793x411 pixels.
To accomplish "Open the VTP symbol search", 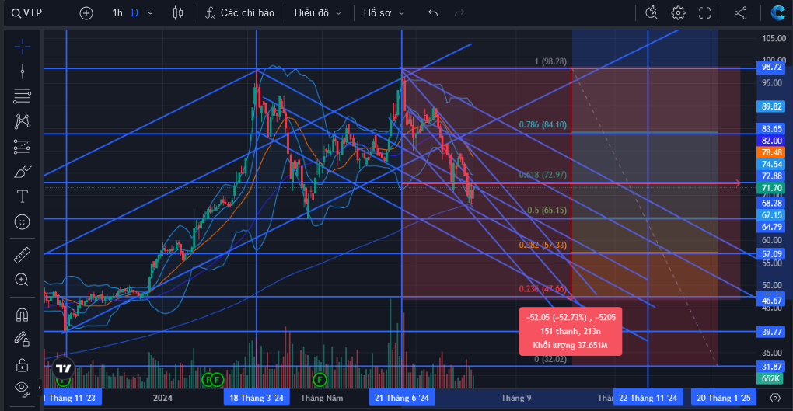I will [26, 12].
